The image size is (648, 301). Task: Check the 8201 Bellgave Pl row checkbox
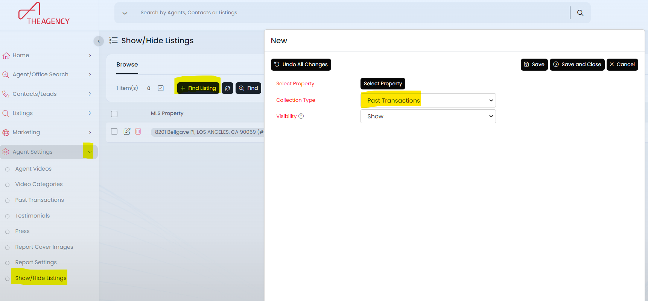coord(114,132)
